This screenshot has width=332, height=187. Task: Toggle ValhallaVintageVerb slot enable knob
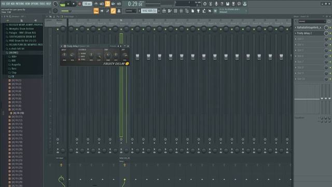tap(326, 28)
